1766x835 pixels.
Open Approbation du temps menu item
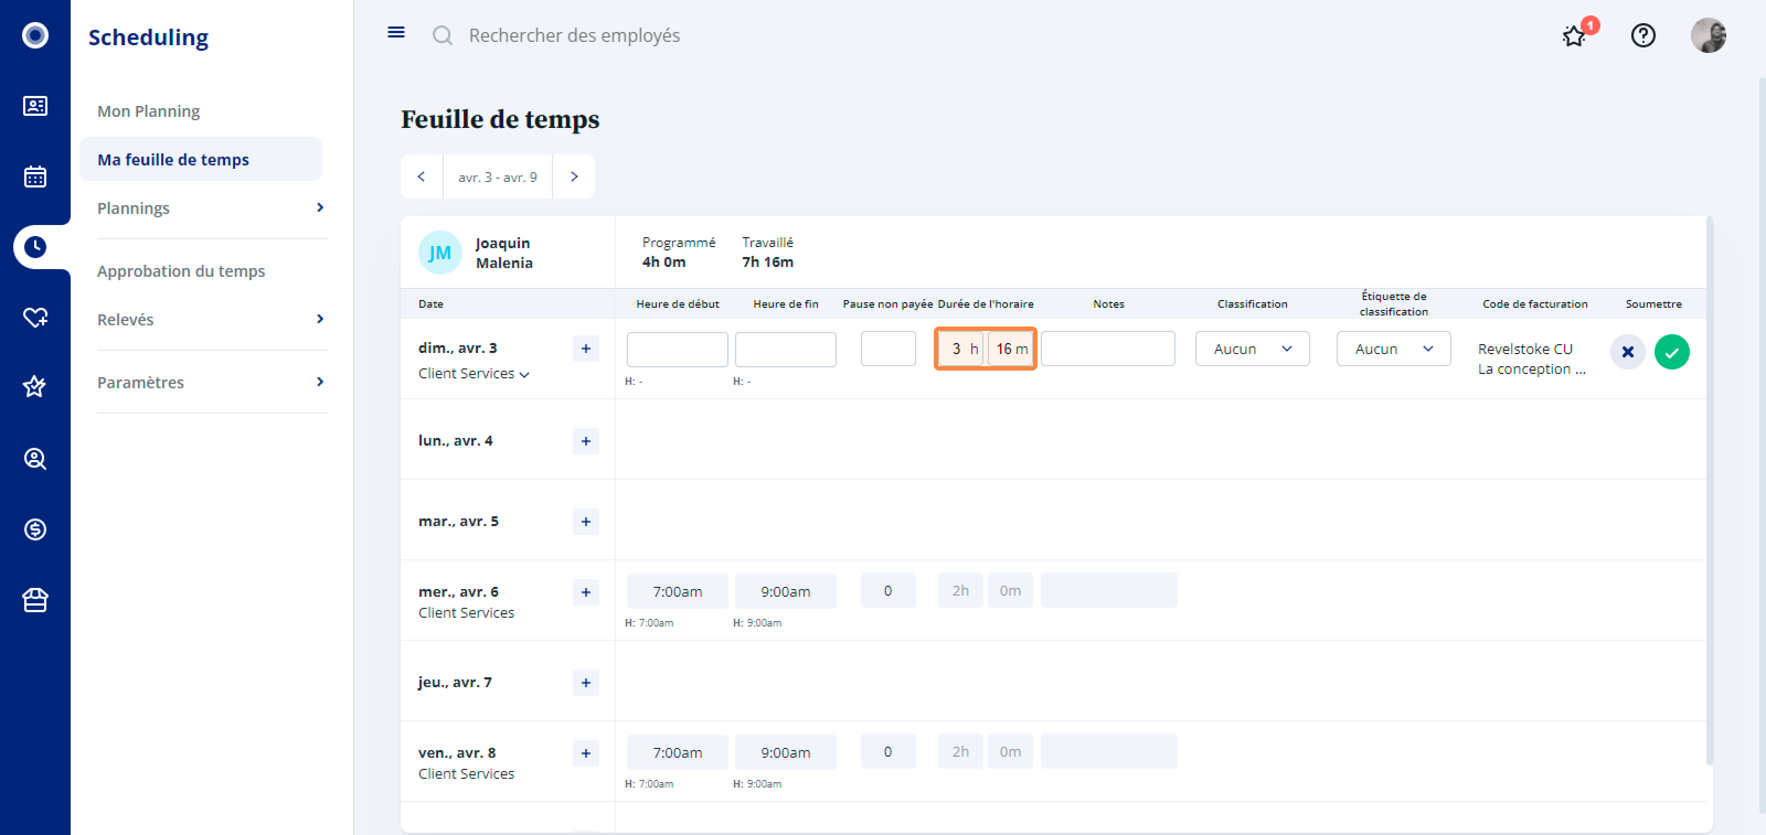(181, 271)
